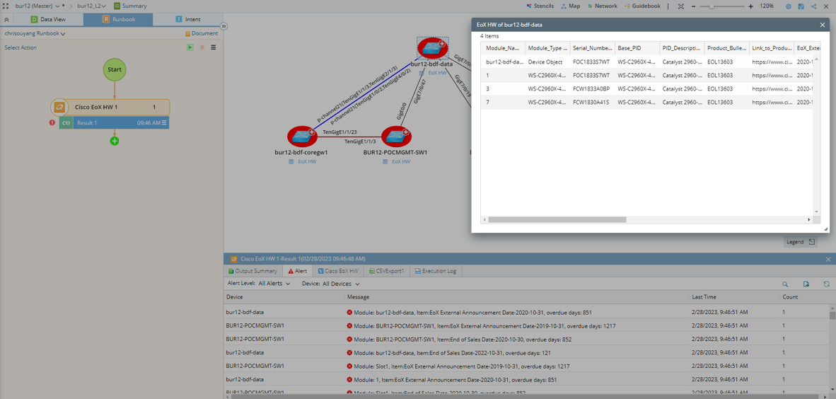Click the Module_Type column header

coord(547,48)
